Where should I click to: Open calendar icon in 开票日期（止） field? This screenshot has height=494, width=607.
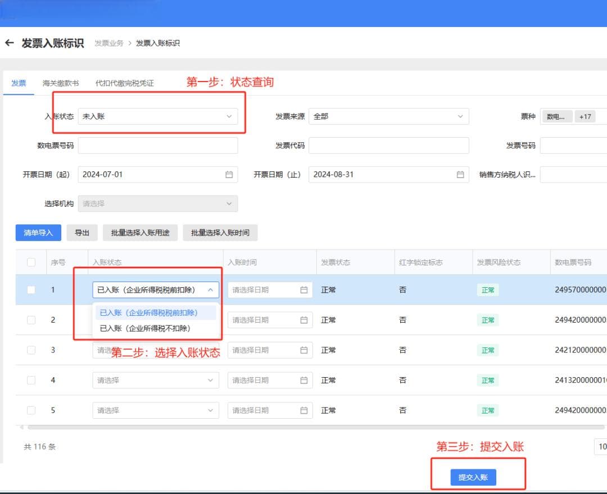[x=460, y=175]
